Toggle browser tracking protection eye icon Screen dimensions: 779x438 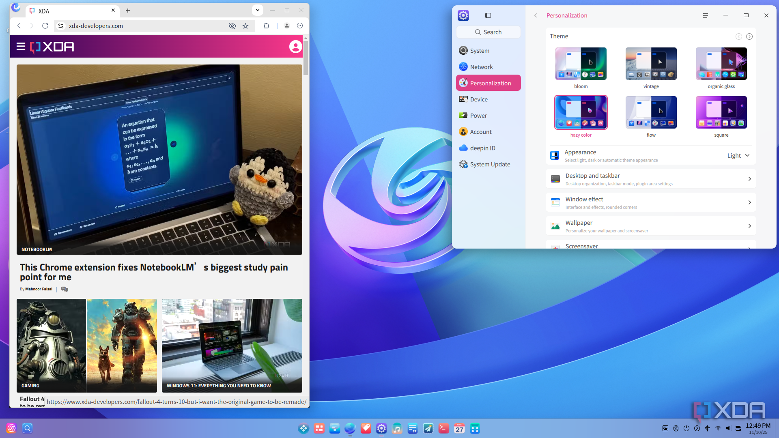[x=232, y=26]
